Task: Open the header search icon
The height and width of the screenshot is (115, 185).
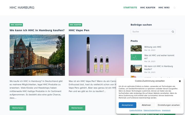Action: tap(174, 8)
